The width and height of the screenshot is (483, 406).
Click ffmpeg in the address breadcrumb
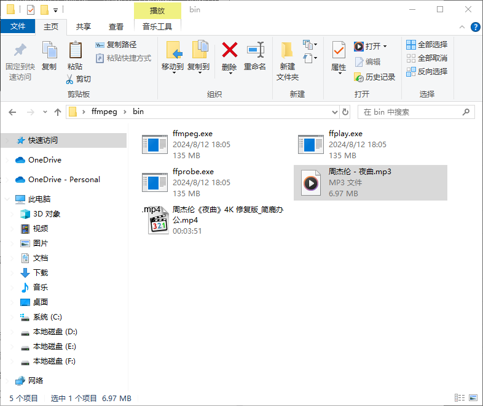pyautogui.click(x=104, y=112)
